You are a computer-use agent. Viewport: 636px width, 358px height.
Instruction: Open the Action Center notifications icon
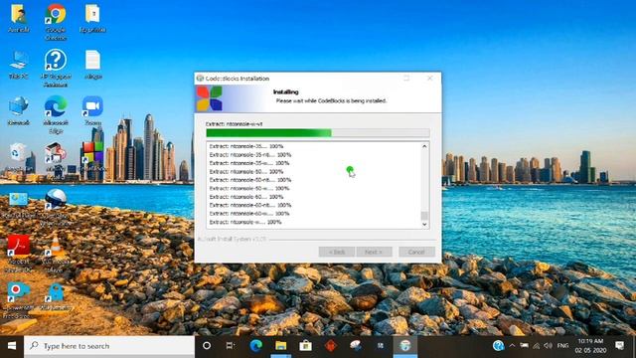click(x=619, y=346)
